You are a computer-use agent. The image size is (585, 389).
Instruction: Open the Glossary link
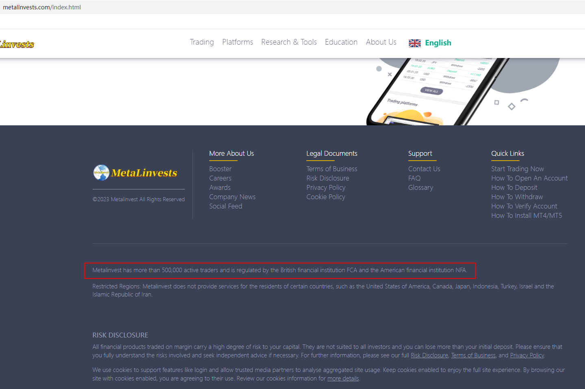(420, 187)
